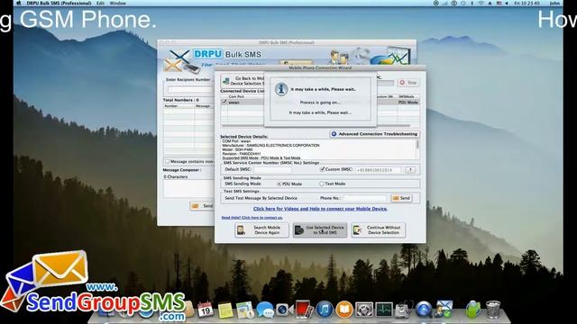
Task: Click Enter Recipient Number field in main window
Action: (190, 89)
